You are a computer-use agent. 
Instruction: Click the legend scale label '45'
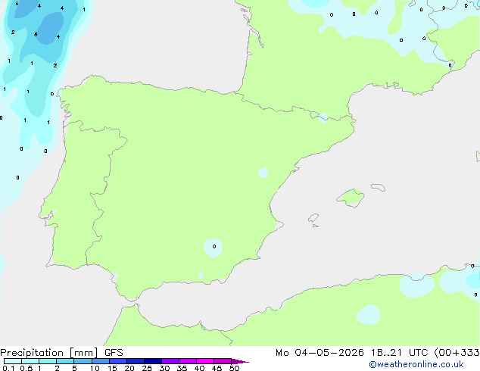click(217, 368)
